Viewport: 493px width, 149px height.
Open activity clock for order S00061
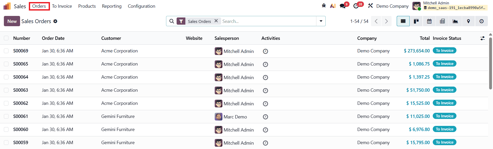[265, 117]
